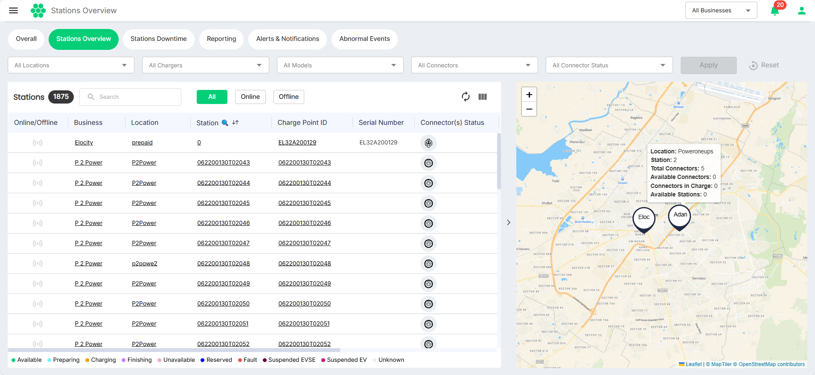This screenshot has height=375, width=815.
Task: Click the Serial Number column header
Action: [x=381, y=123]
